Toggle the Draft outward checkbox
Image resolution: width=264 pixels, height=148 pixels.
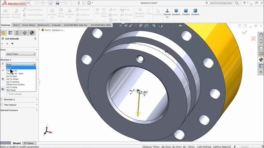pyautogui.click(x=7, y=94)
